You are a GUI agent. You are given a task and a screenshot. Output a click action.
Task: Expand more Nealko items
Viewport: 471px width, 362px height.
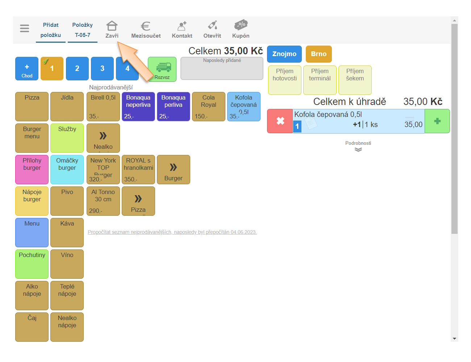(x=103, y=138)
